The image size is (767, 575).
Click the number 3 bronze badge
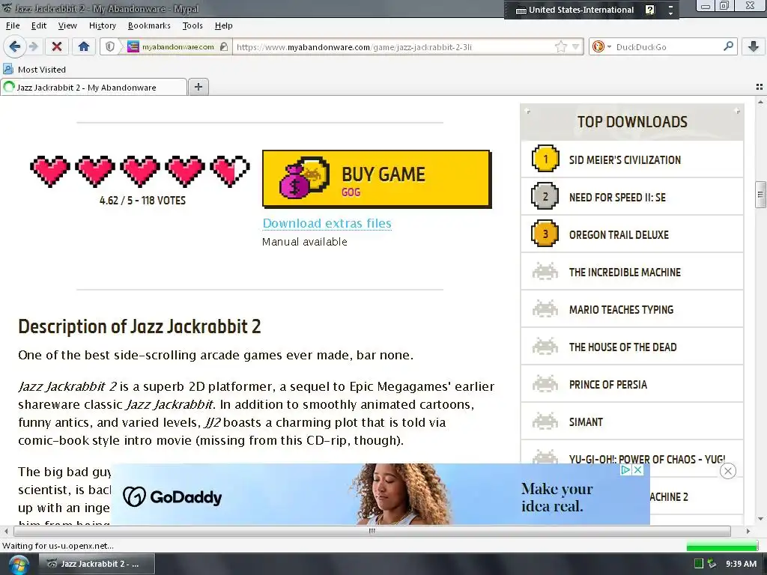545,234
